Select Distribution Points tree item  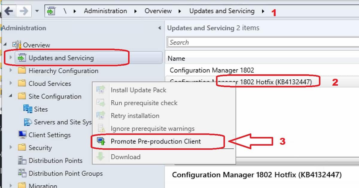click(55, 161)
